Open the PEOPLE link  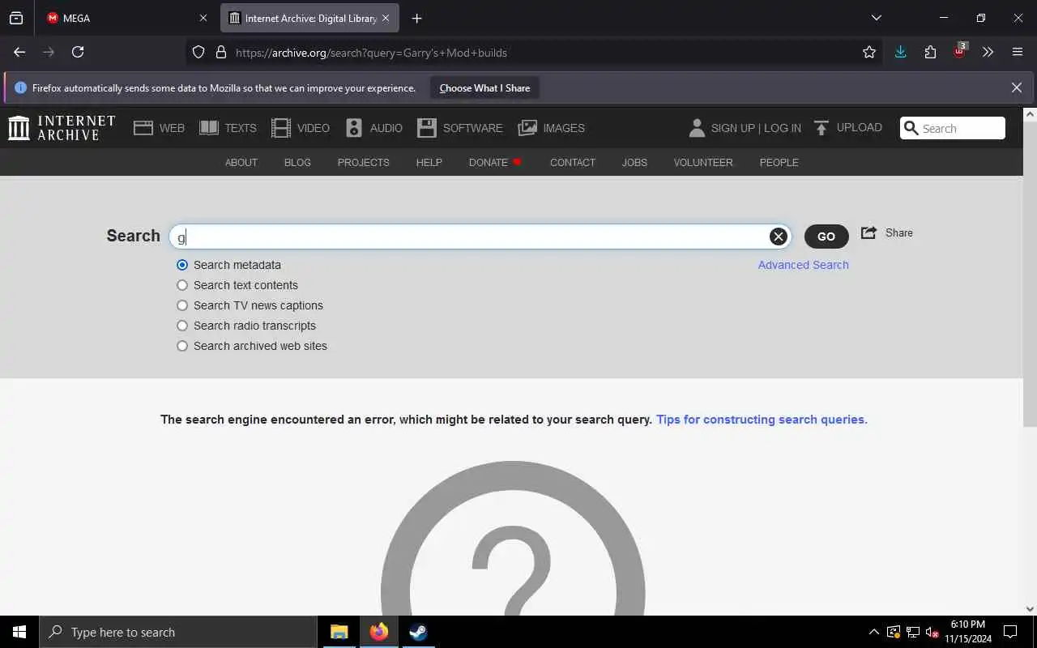pos(779,162)
